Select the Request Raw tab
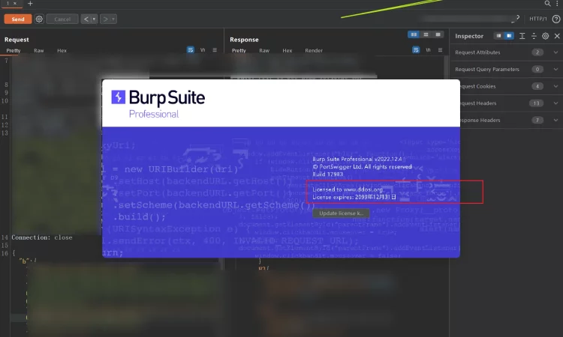Image resolution: width=563 pixels, height=337 pixels. pos(39,50)
